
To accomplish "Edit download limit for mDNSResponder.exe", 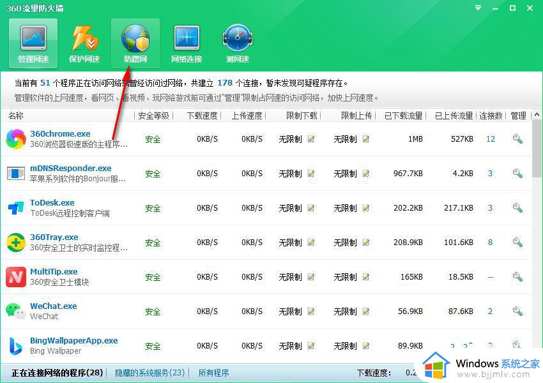I will point(311,174).
